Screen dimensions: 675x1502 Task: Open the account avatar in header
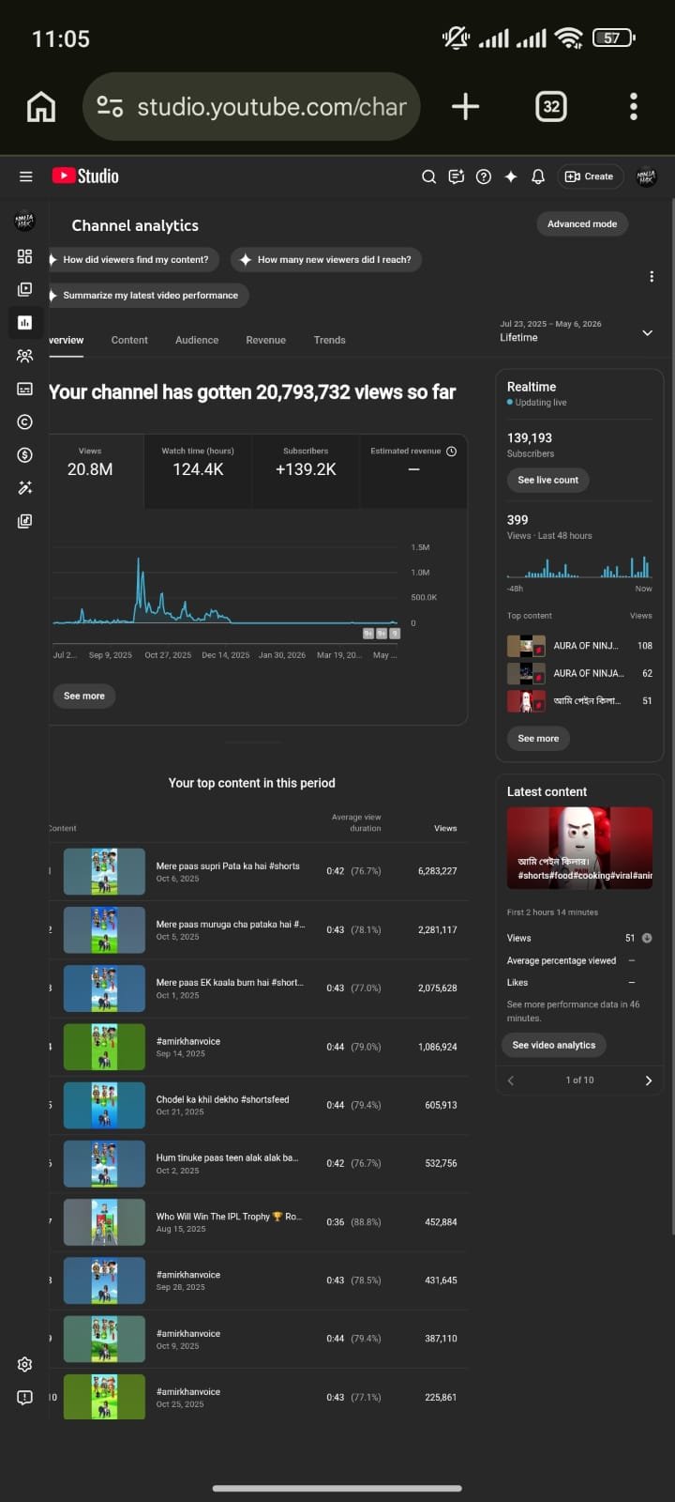(x=646, y=176)
